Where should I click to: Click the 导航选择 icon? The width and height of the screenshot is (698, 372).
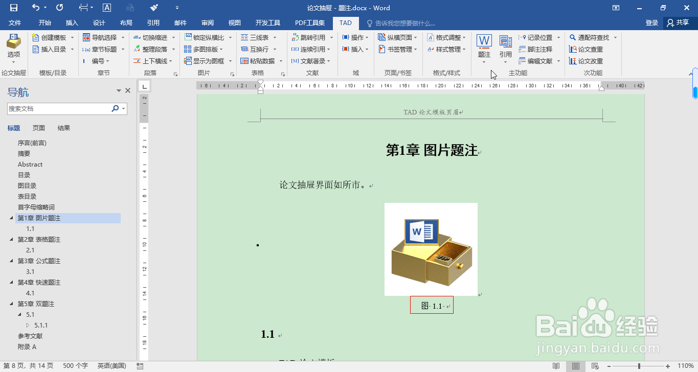(86, 38)
